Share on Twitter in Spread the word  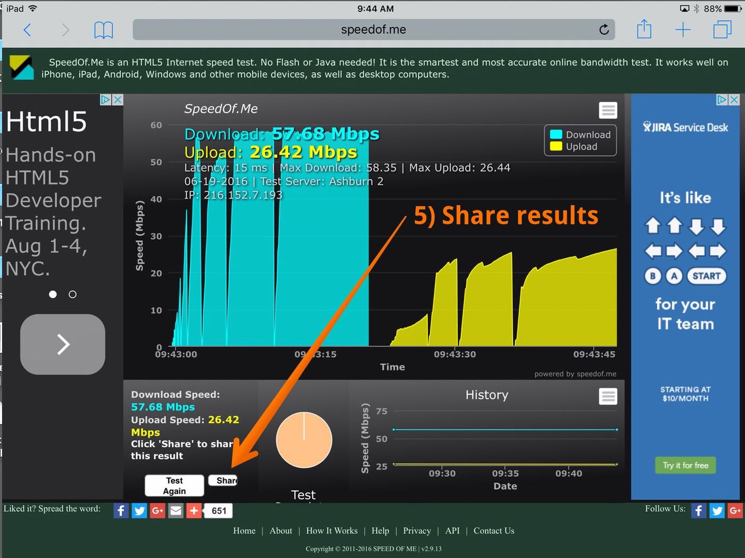139,511
